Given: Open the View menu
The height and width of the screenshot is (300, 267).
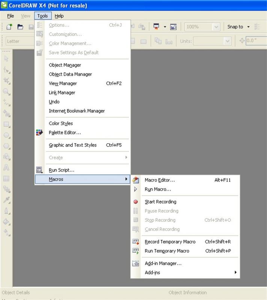Looking at the screenshot, I should [26, 16].
